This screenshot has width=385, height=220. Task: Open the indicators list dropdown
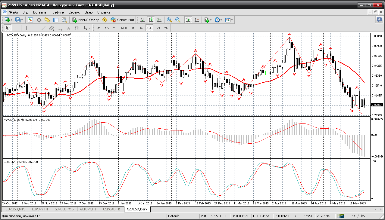[x=208, y=20]
